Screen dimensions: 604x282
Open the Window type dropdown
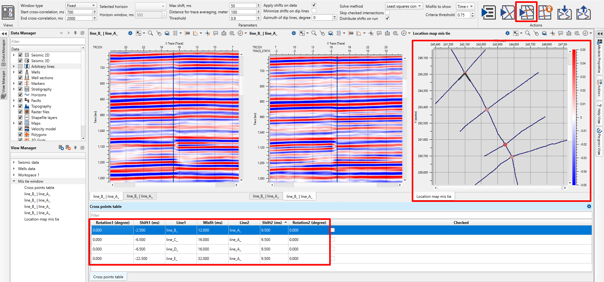point(81,6)
